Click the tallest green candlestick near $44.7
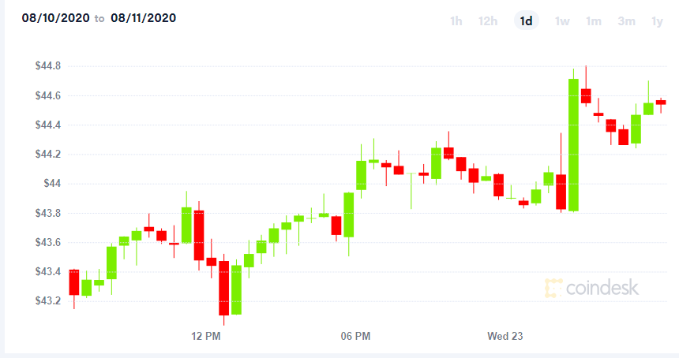The width and height of the screenshot is (679, 358). tap(573, 145)
